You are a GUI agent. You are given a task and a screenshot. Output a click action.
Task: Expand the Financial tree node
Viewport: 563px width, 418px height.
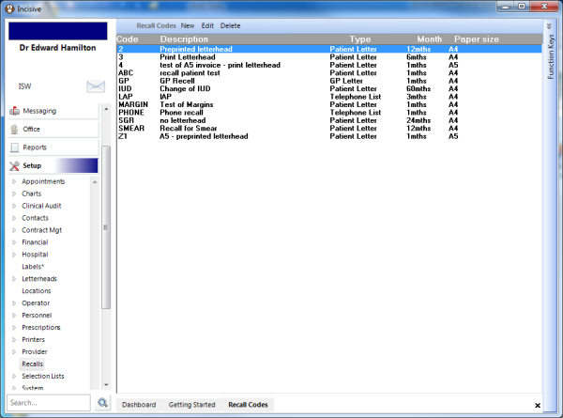click(14, 242)
